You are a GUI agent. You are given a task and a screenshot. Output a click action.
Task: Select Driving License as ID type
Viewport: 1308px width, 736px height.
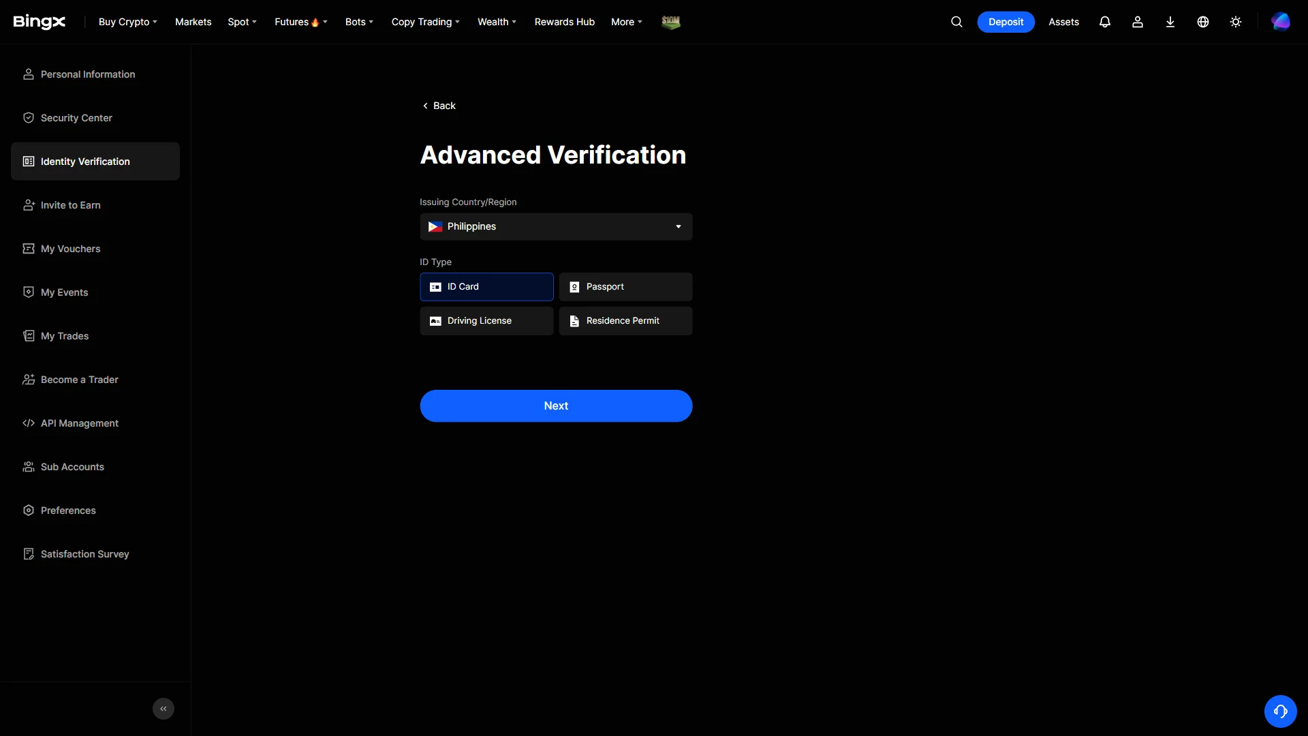[486, 321]
